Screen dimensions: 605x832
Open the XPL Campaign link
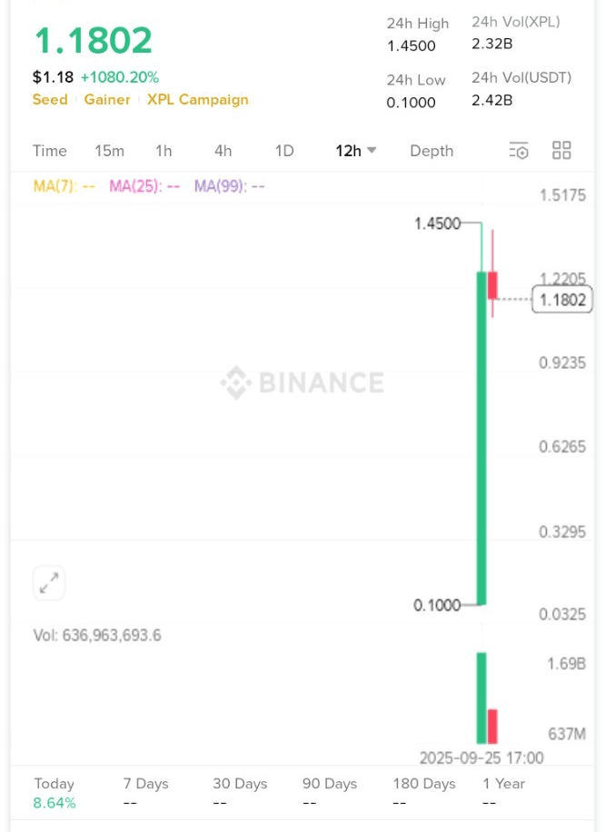tap(197, 100)
